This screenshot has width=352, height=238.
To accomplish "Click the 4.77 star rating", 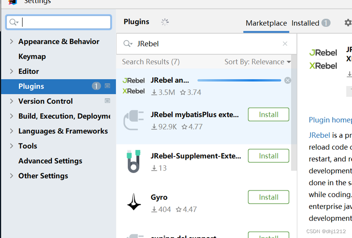I will (192, 127).
